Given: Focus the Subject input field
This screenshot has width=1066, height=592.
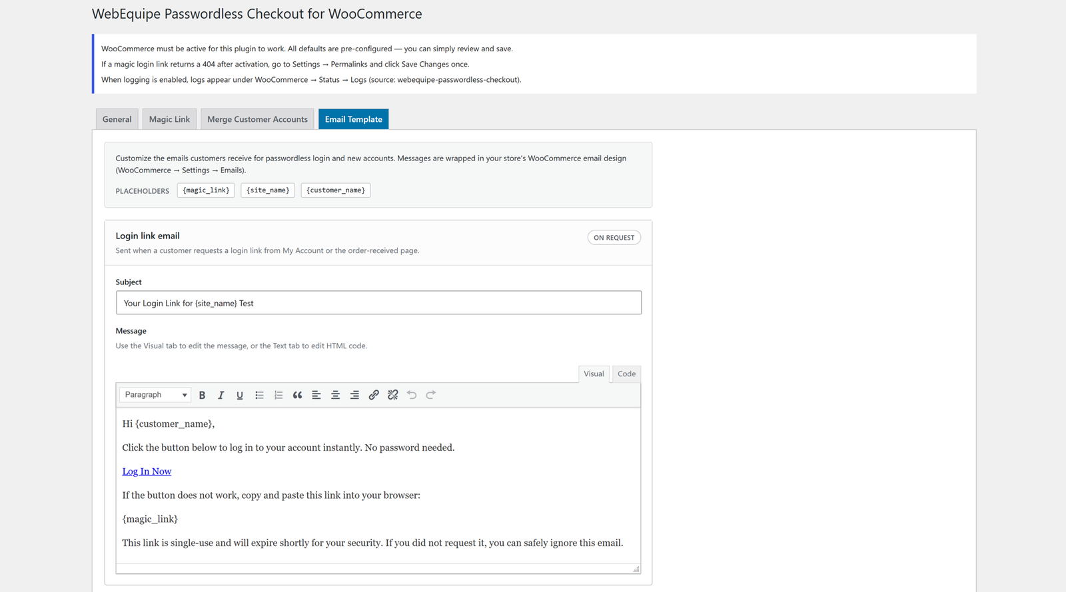Looking at the screenshot, I should (x=378, y=303).
